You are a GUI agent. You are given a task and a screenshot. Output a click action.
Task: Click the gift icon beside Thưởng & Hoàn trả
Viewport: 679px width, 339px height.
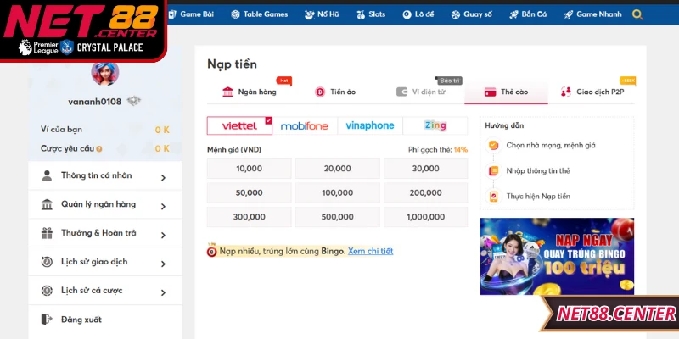coord(47,233)
